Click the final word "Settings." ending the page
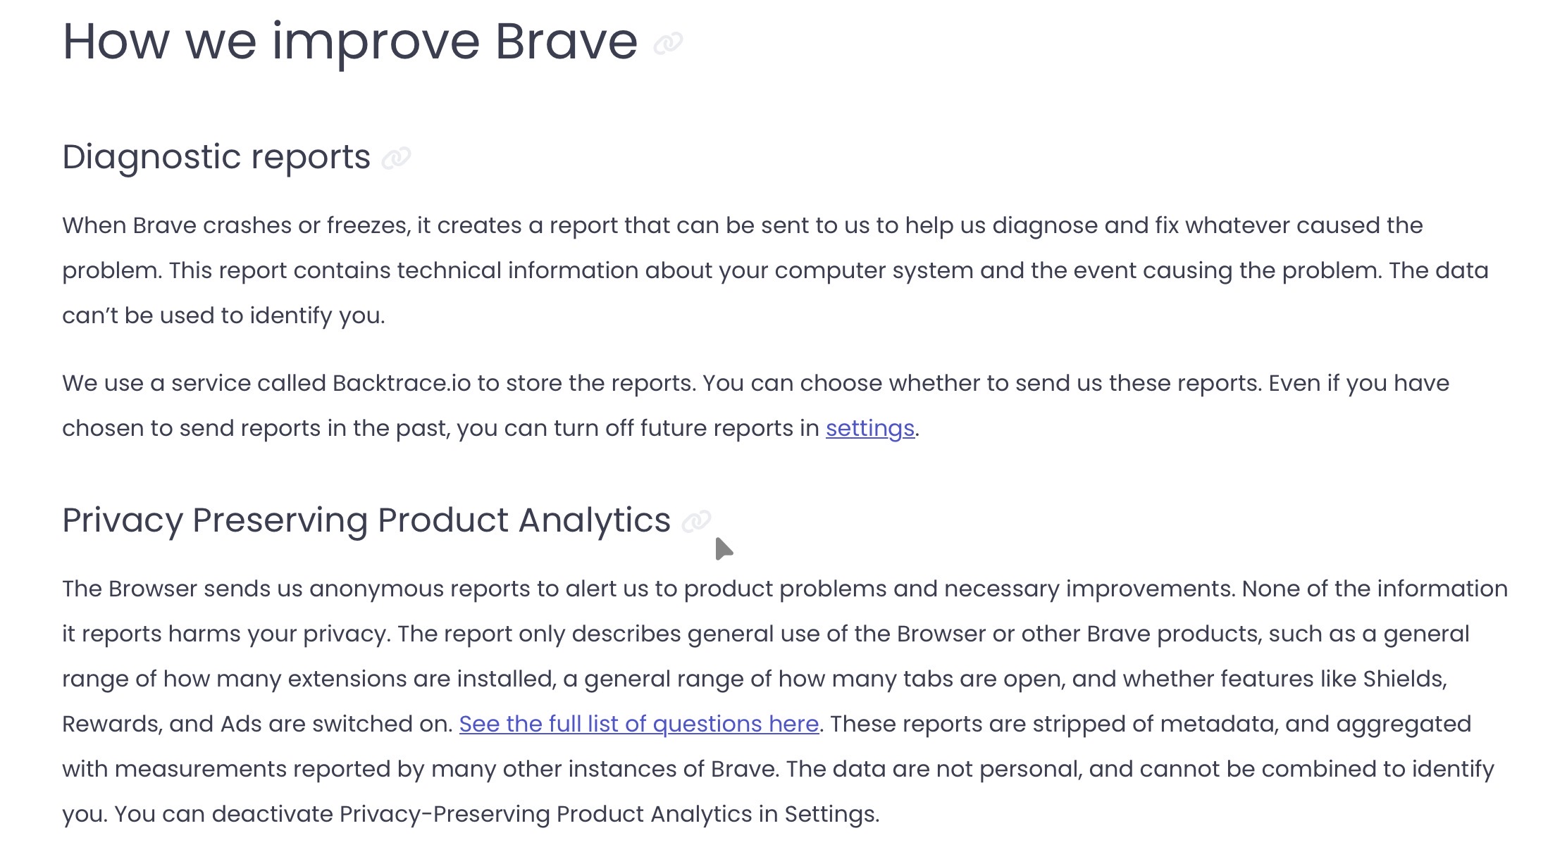This screenshot has width=1567, height=852. [831, 814]
